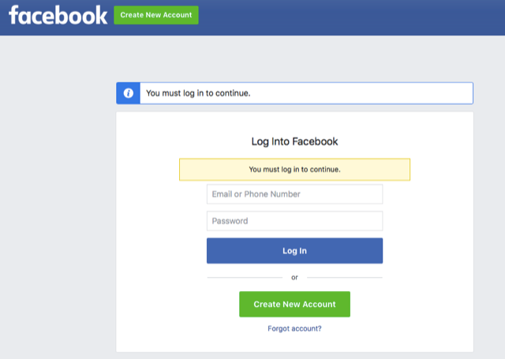The image size is (505, 359).
Task: Click the yellow login warning message
Action: tap(294, 169)
